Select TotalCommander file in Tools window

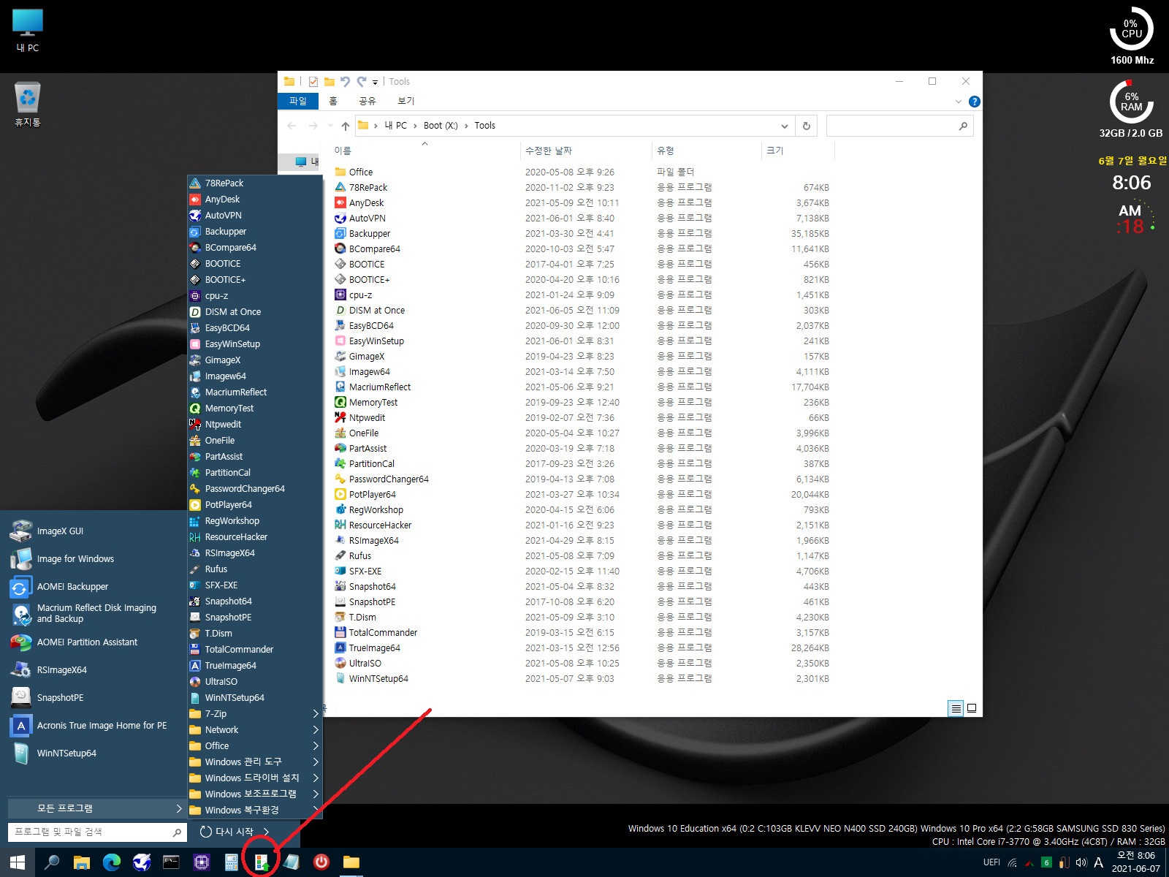pos(383,633)
